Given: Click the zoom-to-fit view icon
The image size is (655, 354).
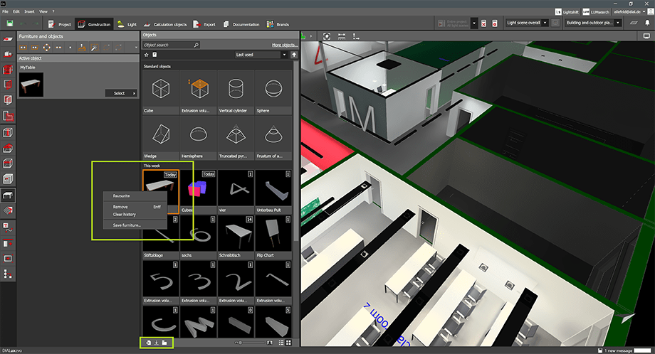Looking at the screenshot, I should click(x=327, y=35).
